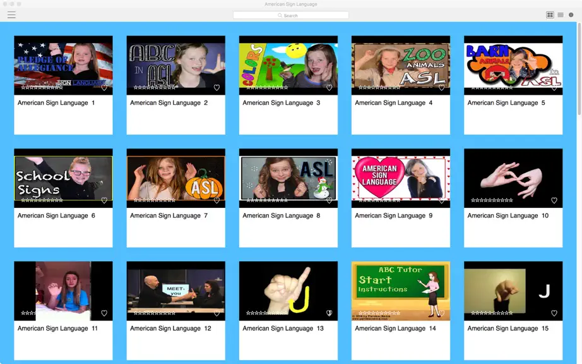
Task: Open American Sign Language 9 title
Action: point(394,215)
